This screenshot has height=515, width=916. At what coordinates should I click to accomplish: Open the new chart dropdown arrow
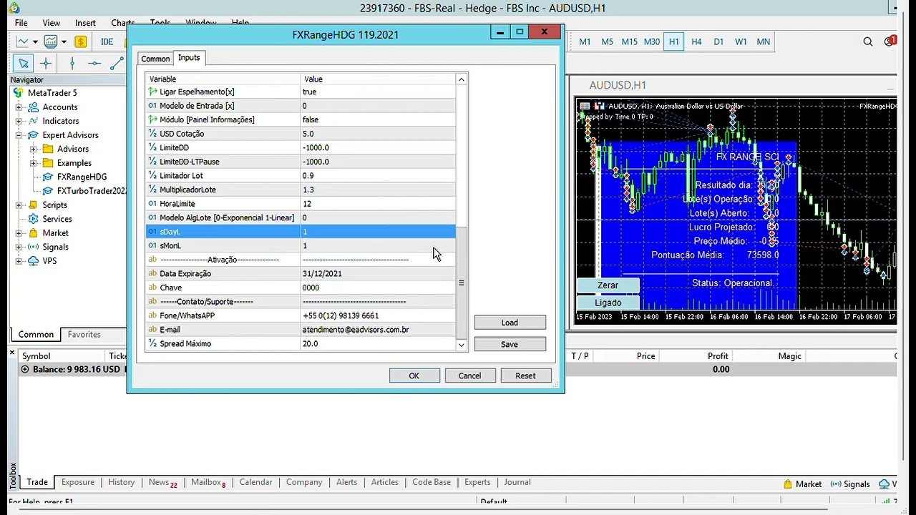click(x=35, y=41)
